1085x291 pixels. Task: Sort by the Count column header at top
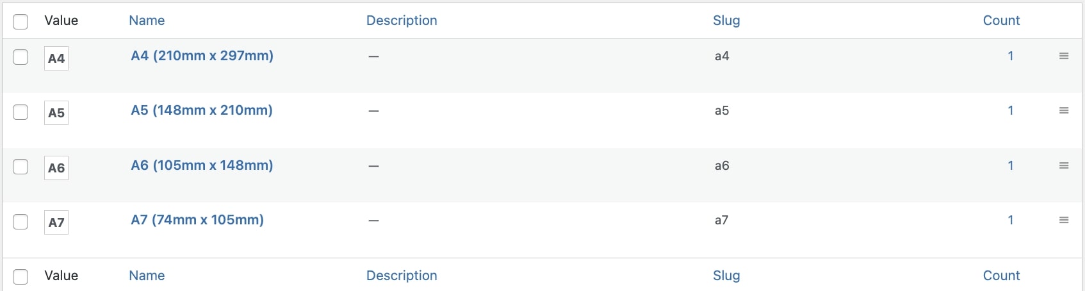click(x=1001, y=21)
